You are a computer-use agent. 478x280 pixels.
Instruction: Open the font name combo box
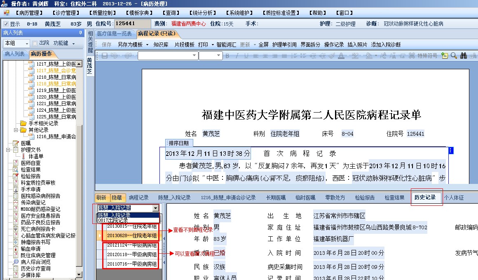[168, 56]
